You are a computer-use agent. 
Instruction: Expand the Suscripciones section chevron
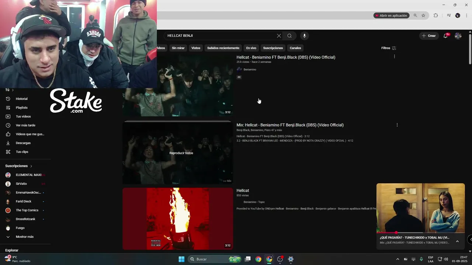[x=31, y=166]
